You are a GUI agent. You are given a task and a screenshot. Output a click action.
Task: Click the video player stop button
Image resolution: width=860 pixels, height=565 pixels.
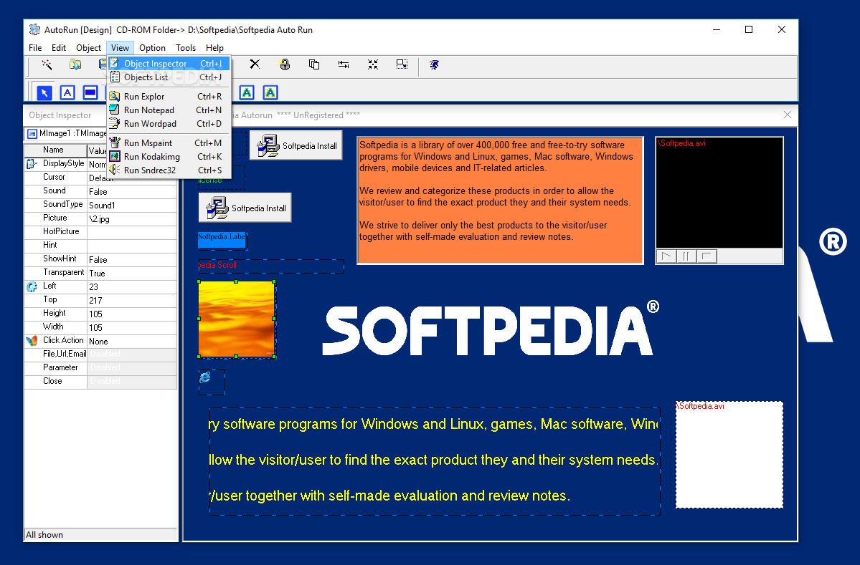[x=707, y=256]
